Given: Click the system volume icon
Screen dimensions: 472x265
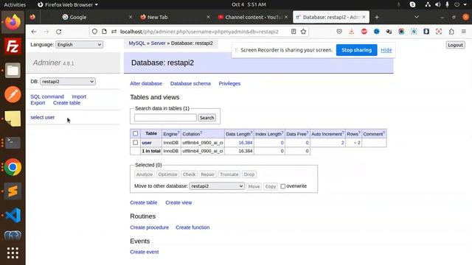Looking at the screenshot, I should point(438,4).
